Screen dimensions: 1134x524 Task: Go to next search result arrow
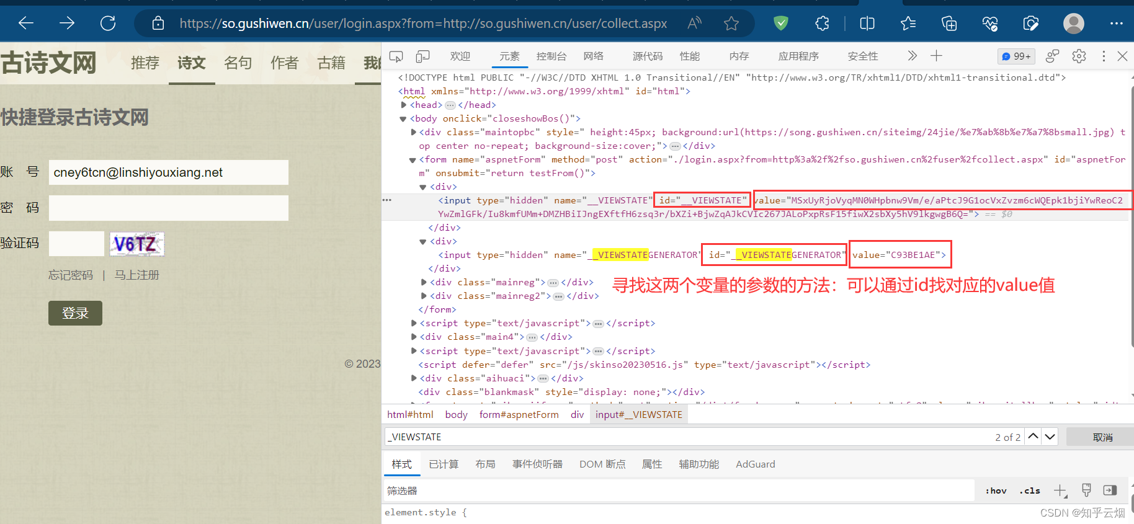pyautogui.click(x=1050, y=437)
